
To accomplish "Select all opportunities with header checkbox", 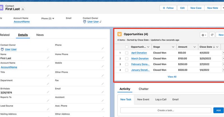I will click(127, 47).
